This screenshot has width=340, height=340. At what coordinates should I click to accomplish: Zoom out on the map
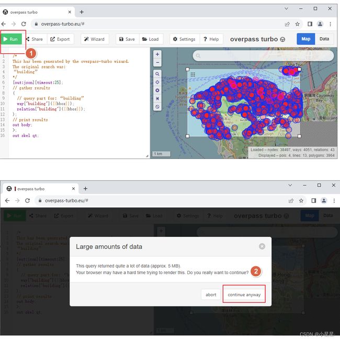(157, 62)
